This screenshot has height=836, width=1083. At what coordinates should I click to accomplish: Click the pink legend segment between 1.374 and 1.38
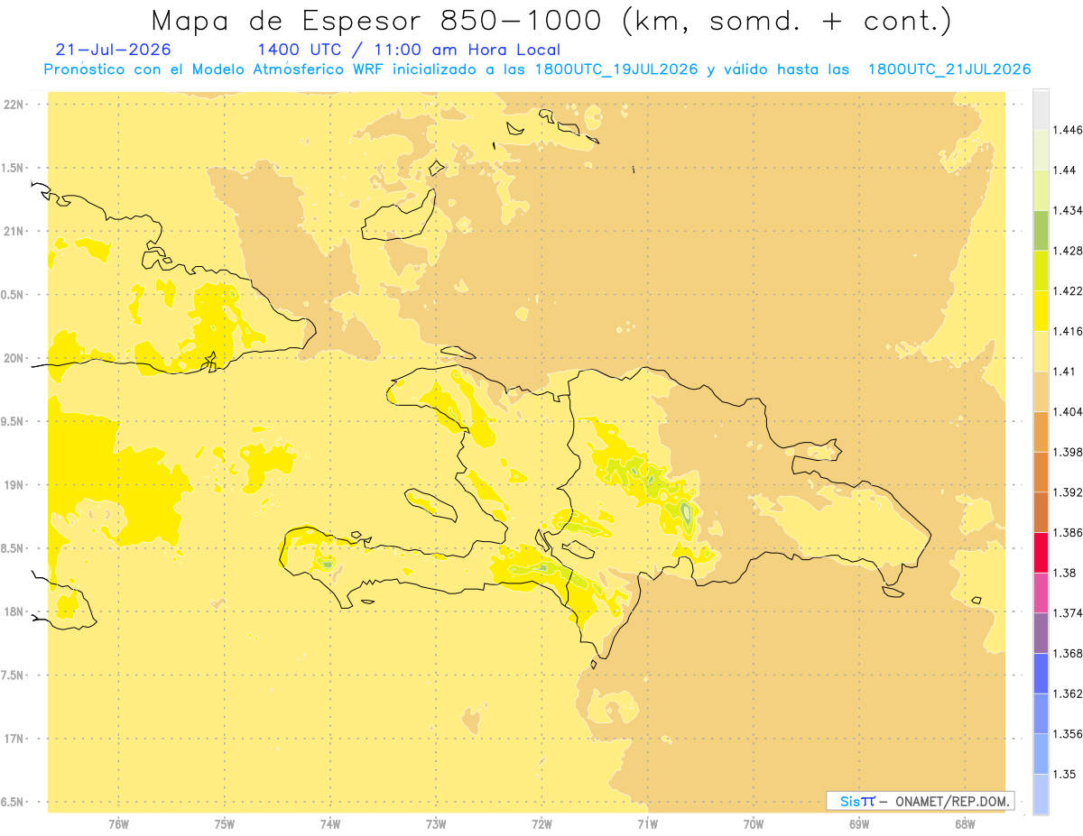point(1041,593)
